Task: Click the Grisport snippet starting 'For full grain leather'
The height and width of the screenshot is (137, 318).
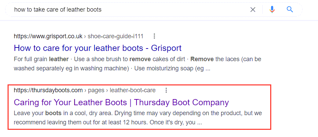Action: [x=138, y=64]
